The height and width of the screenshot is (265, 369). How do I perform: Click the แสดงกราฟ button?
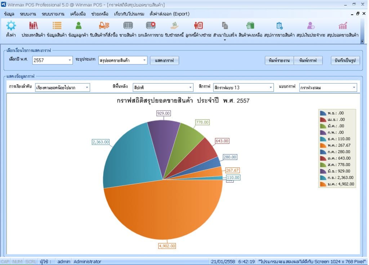[x=164, y=60]
